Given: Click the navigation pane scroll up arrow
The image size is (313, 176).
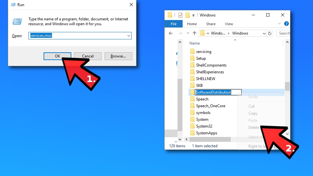Looking at the screenshot, I should pyautogui.click(x=180, y=42).
